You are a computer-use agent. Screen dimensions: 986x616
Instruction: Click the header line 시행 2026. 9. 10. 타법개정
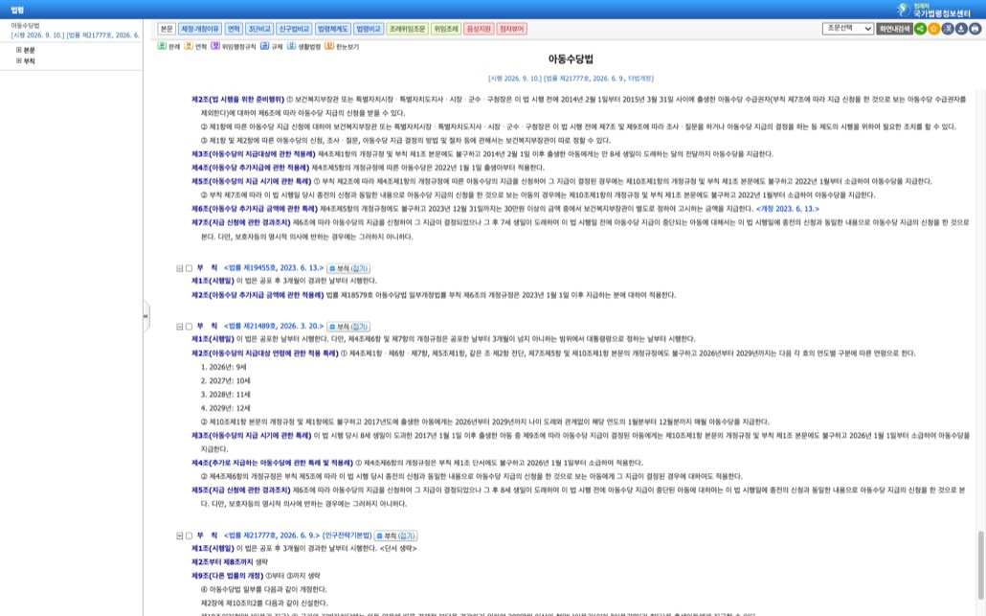tap(571, 79)
